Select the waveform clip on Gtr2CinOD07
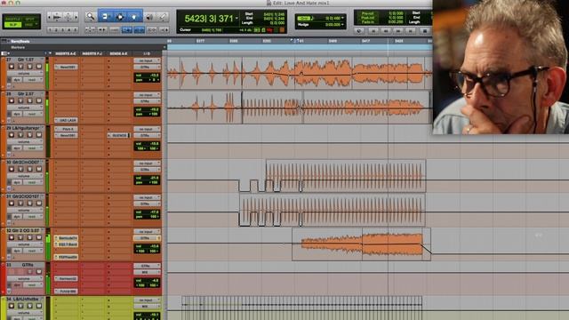This screenshot has width=569, height=320. tap(346, 176)
